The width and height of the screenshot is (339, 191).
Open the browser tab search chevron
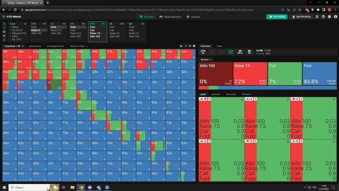[310, 2]
